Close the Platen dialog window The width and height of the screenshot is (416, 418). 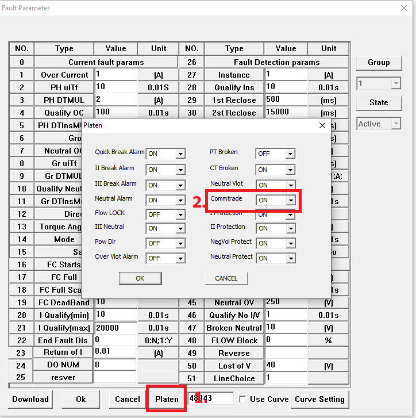[x=322, y=125]
